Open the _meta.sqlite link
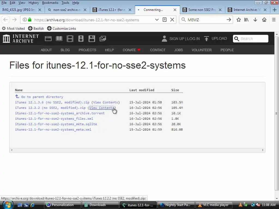The width and height of the screenshot is (279, 209). 56,124
